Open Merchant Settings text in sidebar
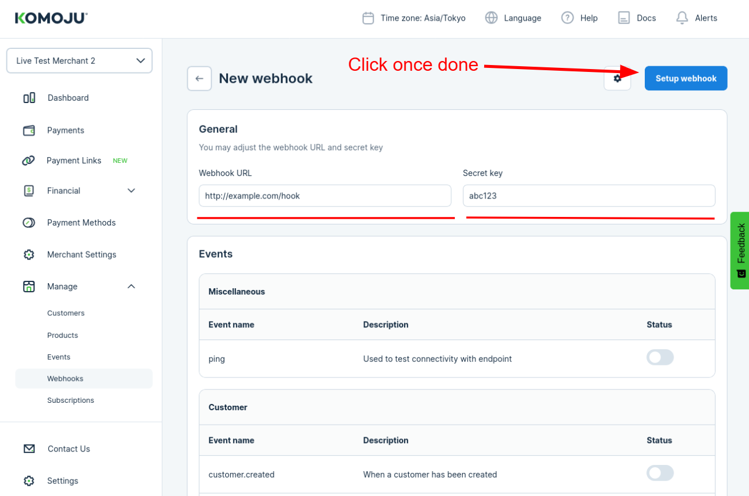The height and width of the screenshot is (496, 749). tap(82, 254)
